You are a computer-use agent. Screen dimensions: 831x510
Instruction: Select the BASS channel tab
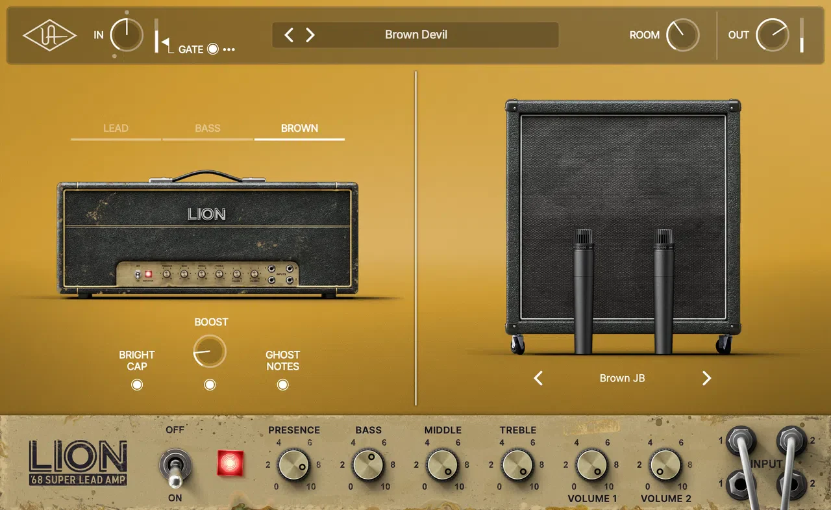pos(207,128)
